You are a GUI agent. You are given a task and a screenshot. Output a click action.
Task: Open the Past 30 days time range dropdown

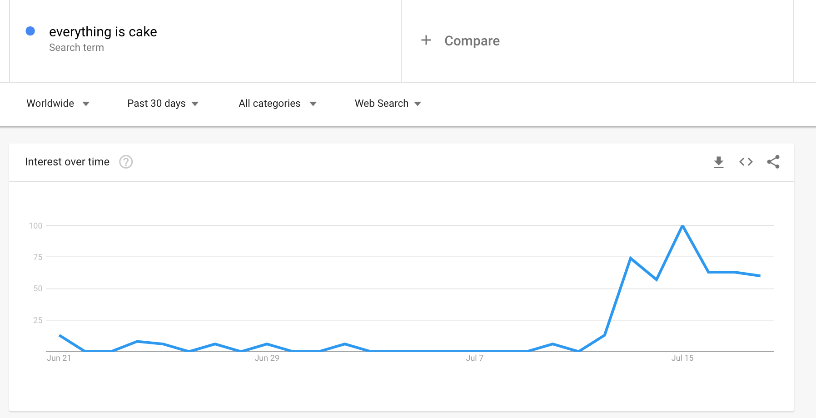pyautogui.click(x=163, y=104)
